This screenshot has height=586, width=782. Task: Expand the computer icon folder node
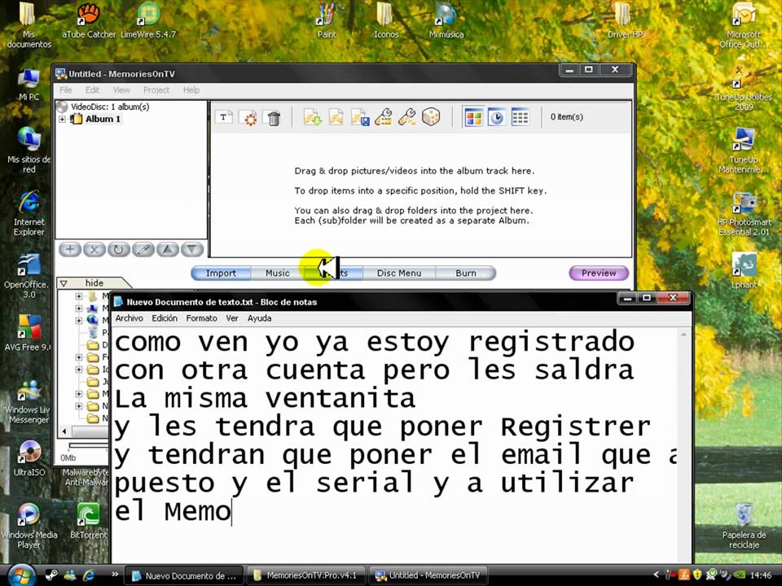coord(79,308)
